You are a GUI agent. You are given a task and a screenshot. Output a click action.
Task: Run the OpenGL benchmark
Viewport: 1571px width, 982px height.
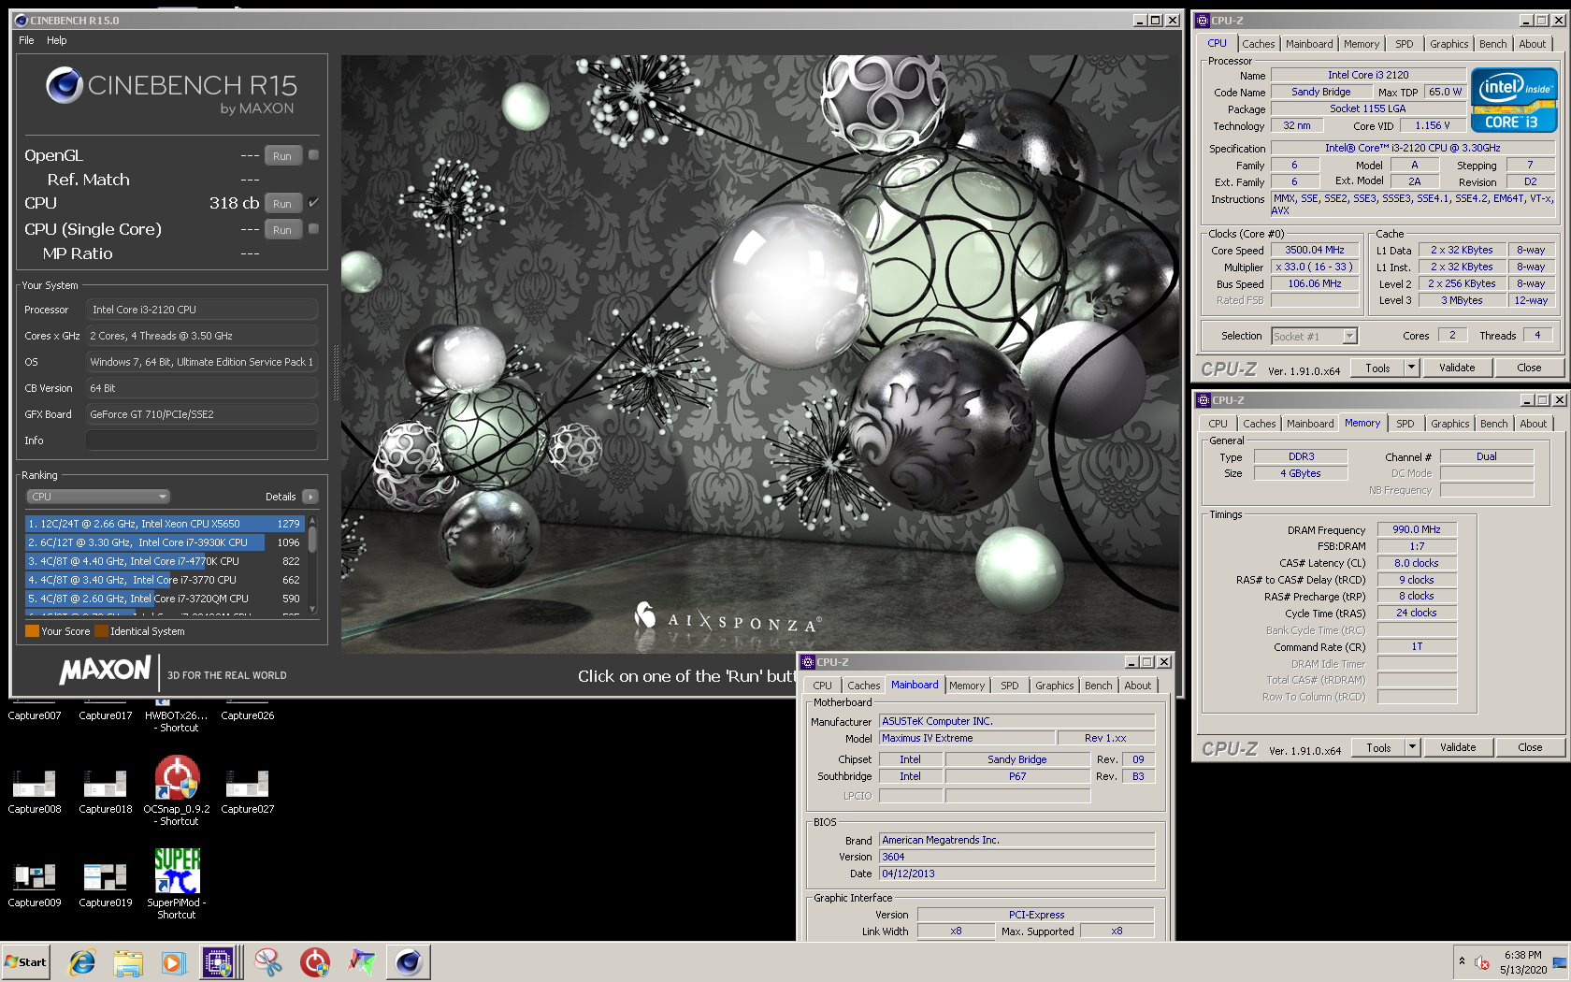(282, 155)
